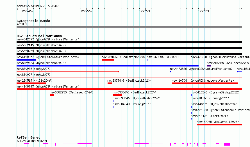Select nsv4473856 gnomADStructuralVariants label

tap(201, 69)
